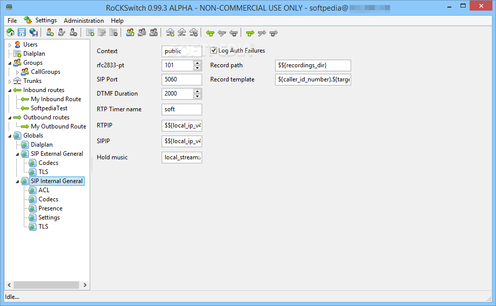The image size is (496, 306).
Task: Collapse the Groups tree node
Action: 10,63
